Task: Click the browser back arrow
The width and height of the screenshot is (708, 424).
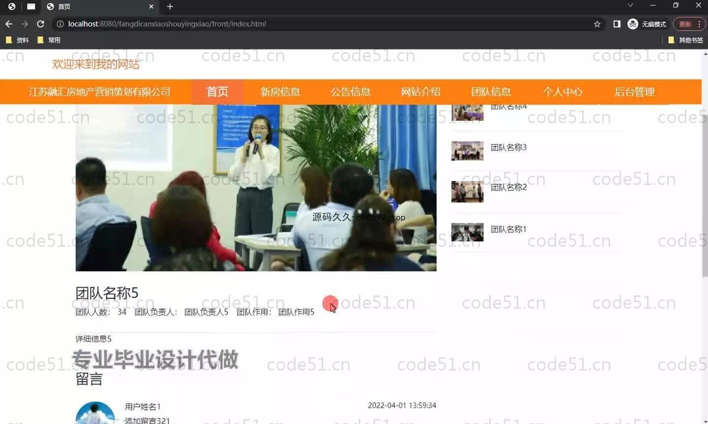Action: pyautogui.click(x=9, y=24)
